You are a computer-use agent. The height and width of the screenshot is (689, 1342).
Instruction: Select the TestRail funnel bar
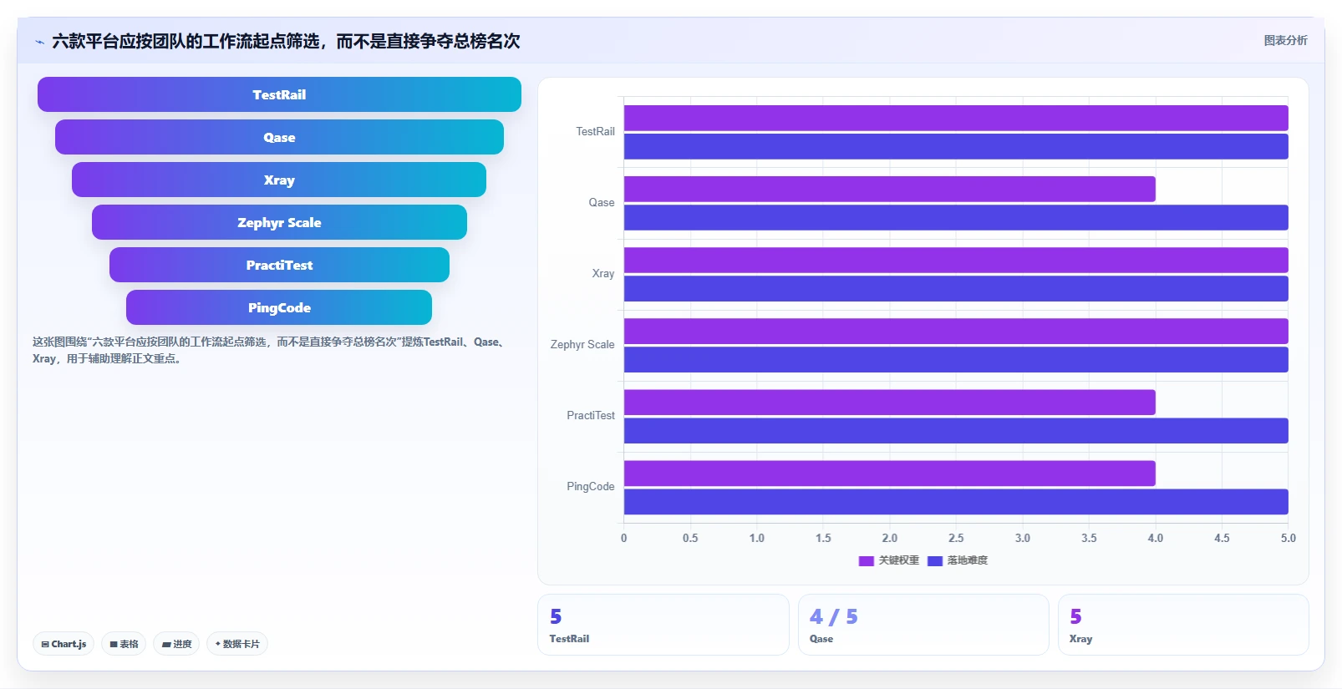[x=279, y=94]
